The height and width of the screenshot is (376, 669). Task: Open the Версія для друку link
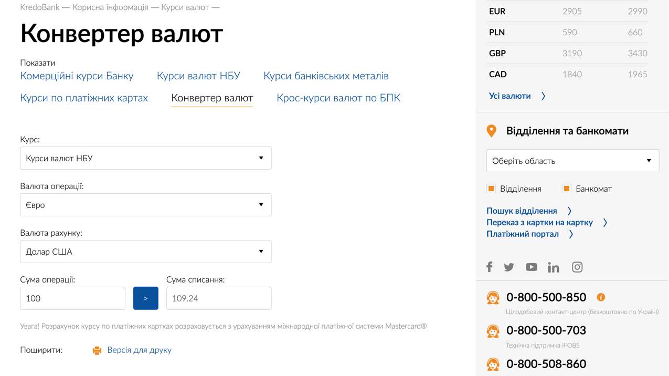click(x=139, y=350)
